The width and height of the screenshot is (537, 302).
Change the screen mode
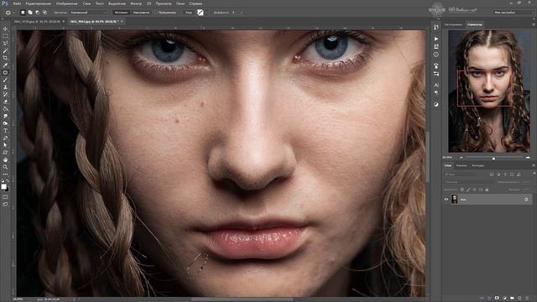(5, 204)
